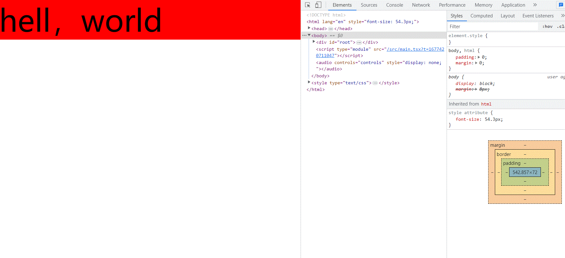
Task: Click the box model content size 542.857×72
Action: [x=525, y=172]
